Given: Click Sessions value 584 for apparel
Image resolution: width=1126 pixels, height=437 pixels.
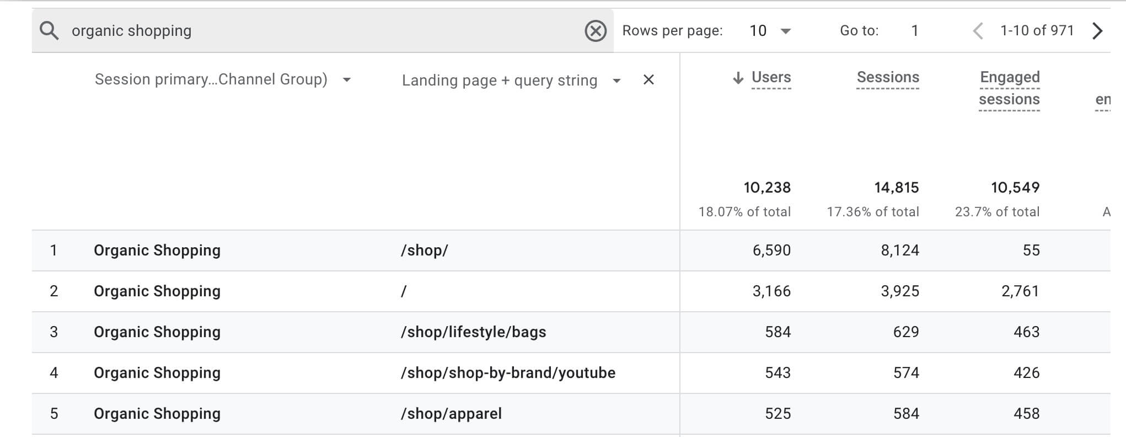Looking at the screenshot, I should point(906,414).
